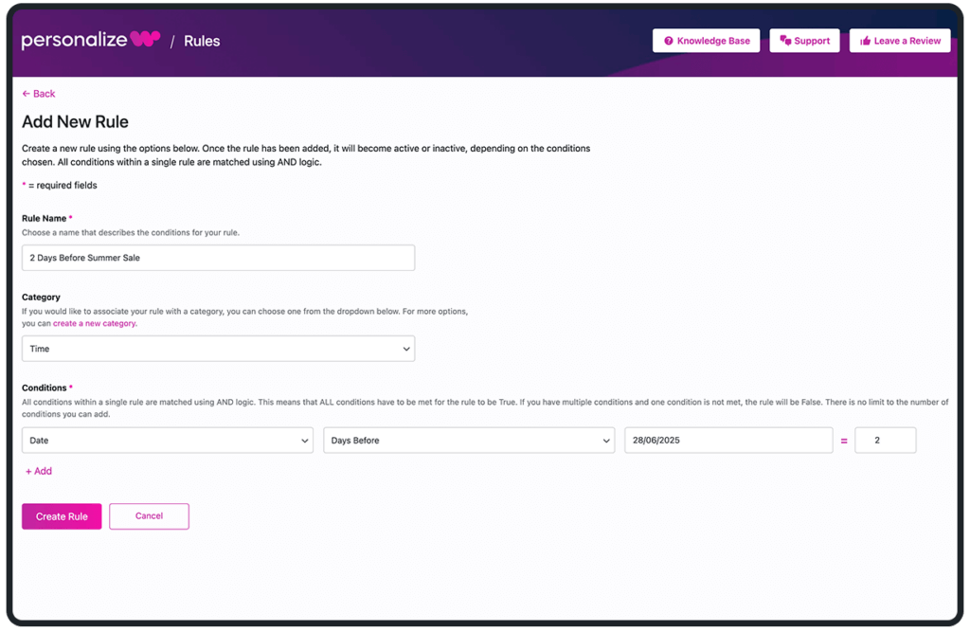Click the back arrow icon

pos(26,94)
